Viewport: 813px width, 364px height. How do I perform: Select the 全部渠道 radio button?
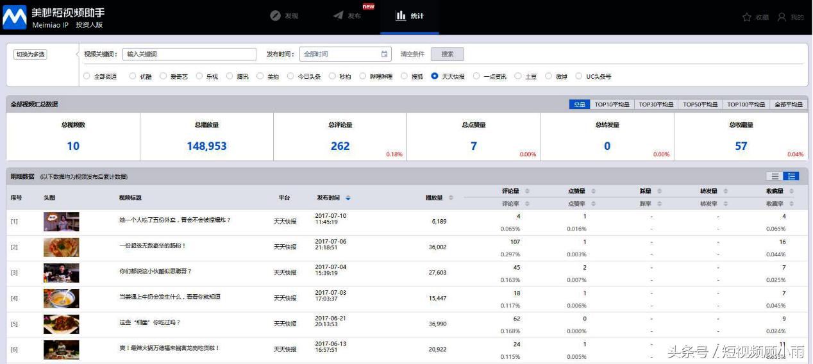click(x=87, y=76)
